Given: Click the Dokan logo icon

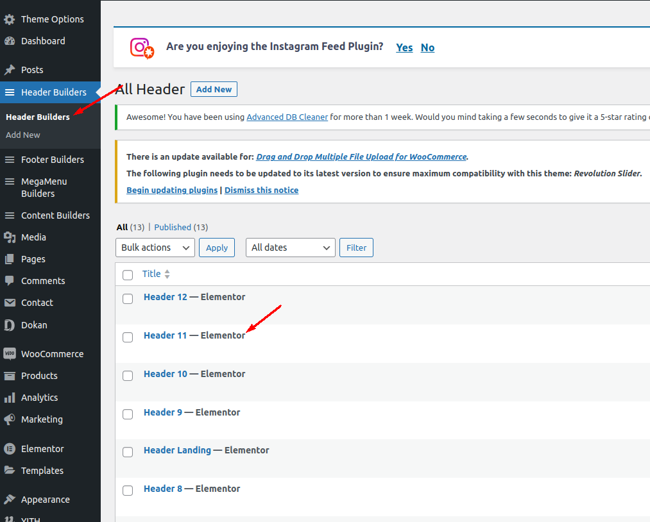Looking at the screenshot, I should click(10, 325).
